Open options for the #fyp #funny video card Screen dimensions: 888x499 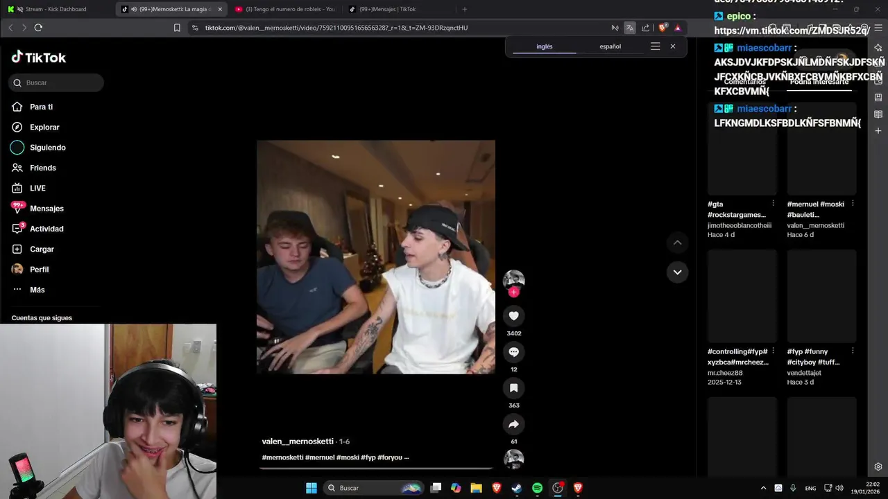853,351
